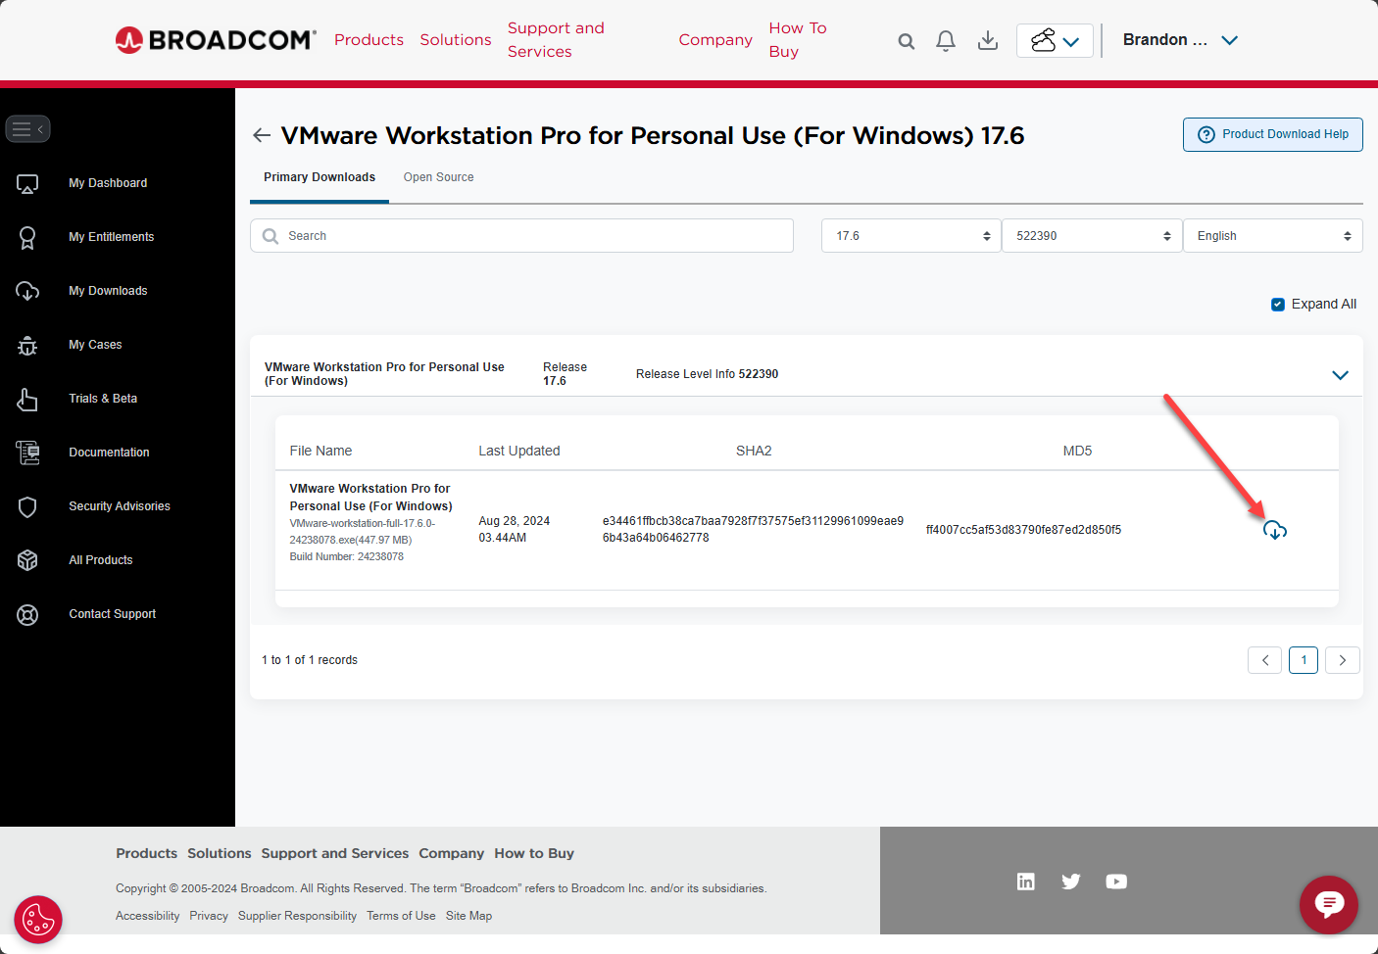Open the Solutions menu in header
Screen dimensions: 1378x954
coord(456,40)
